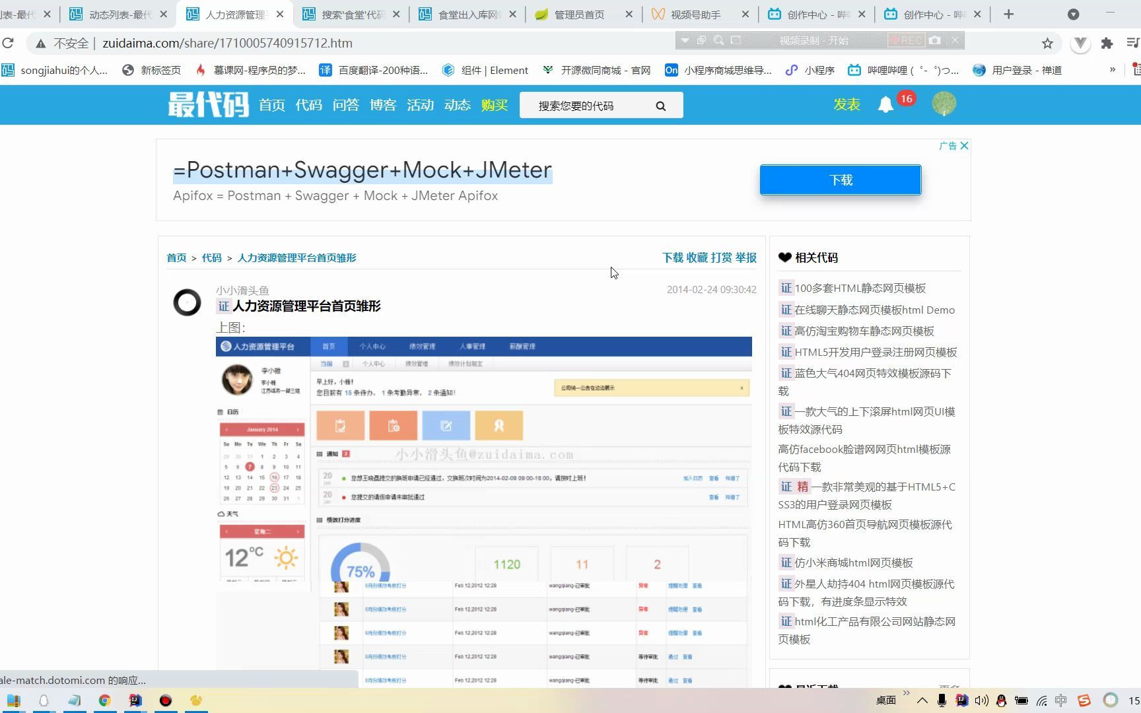
Task: Click the search magnifier icon in site header
Action: (660, 106)
